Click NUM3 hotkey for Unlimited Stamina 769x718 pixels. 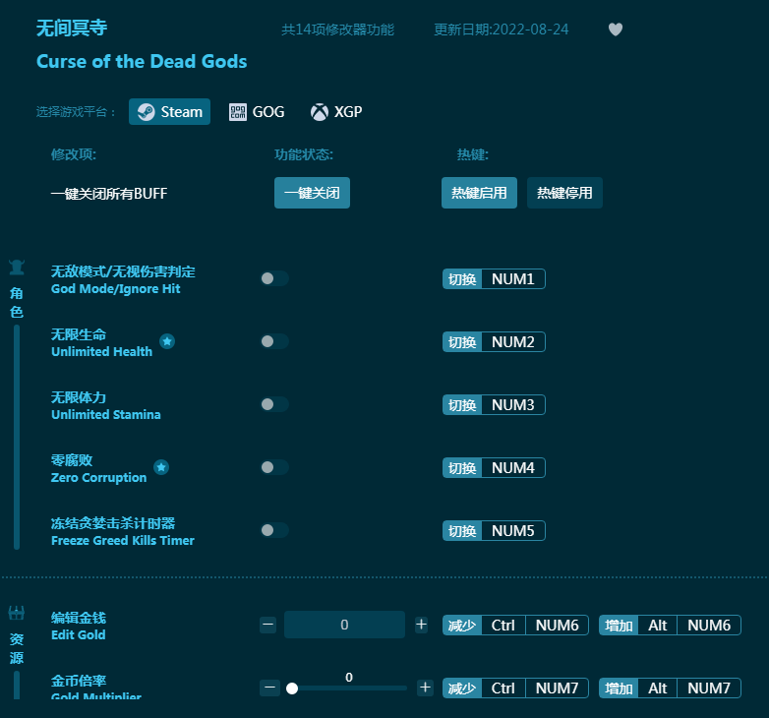(513, 405)
